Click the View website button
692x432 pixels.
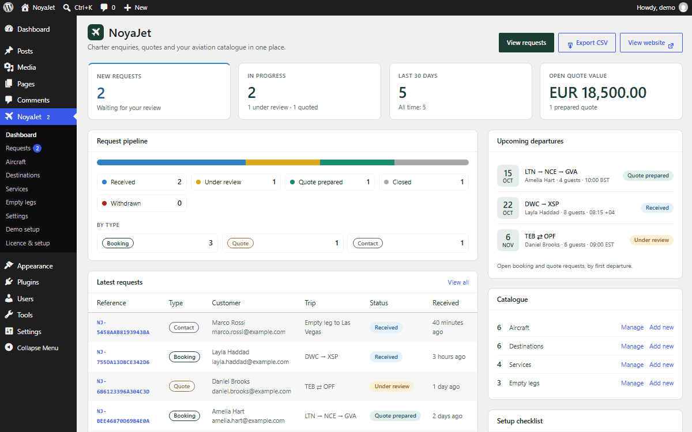pos(651,43)
